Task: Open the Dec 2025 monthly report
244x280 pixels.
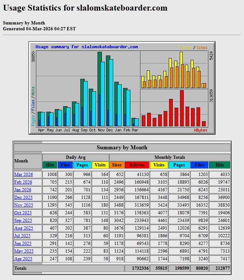Action: 23,197
